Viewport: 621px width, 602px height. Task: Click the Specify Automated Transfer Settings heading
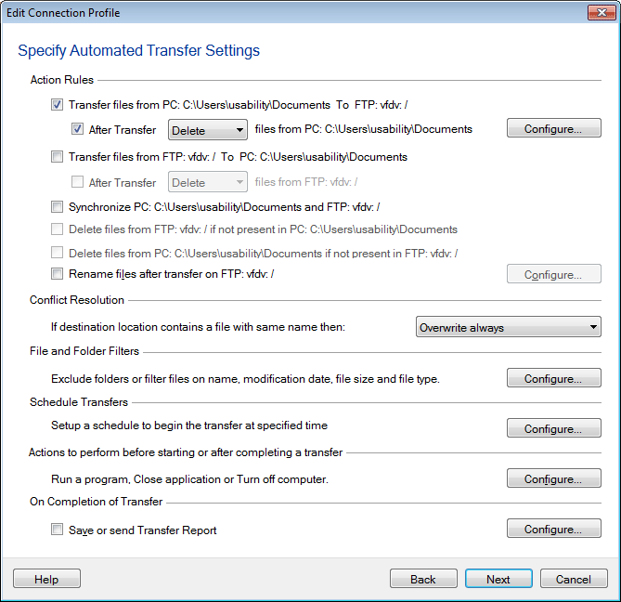click(139, 51)
